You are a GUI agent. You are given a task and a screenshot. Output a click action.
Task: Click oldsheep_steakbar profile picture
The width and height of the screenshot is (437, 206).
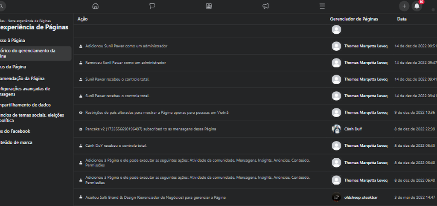[x=336, y=197]
